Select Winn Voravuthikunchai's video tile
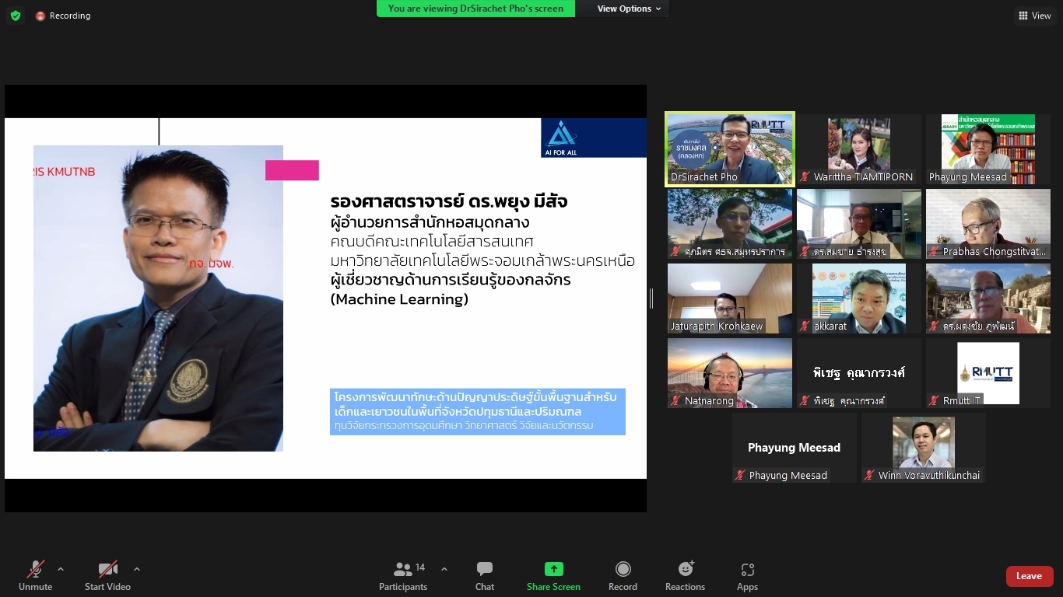This screenshot has height=597, width=1063. point(923,448)
